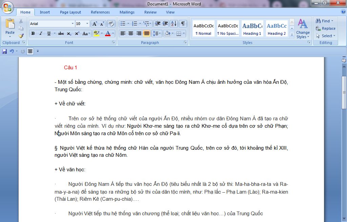Open the Select dropdown in Editing
This screenshot has height=222, width=347.
pyautogui.click(x=326, y=36)
